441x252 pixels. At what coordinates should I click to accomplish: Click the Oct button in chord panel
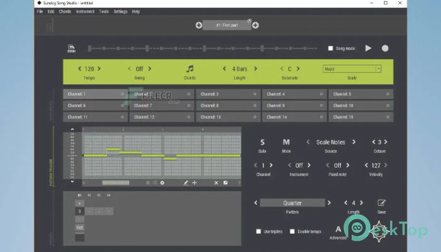click(79, 227)
